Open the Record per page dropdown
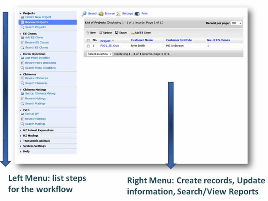The image size is (268, 201). 236,23
